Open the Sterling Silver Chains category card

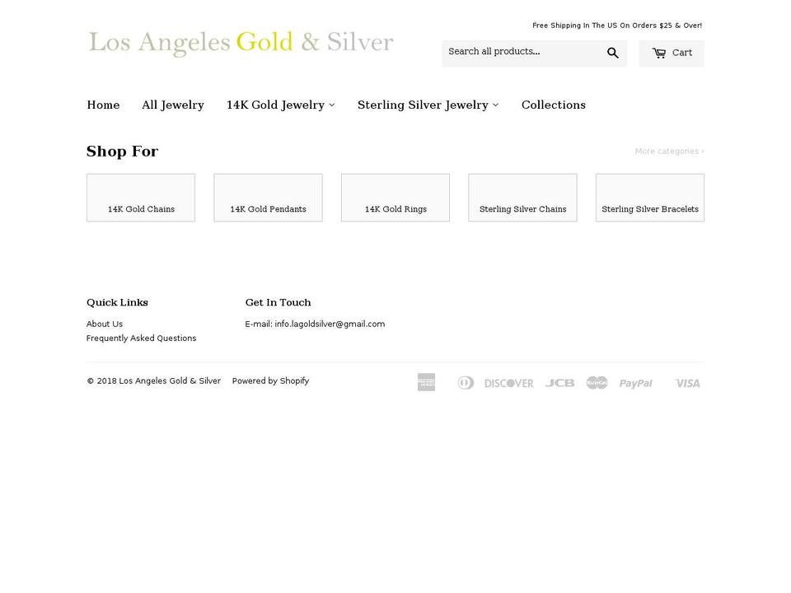click(x=522, y=198)
